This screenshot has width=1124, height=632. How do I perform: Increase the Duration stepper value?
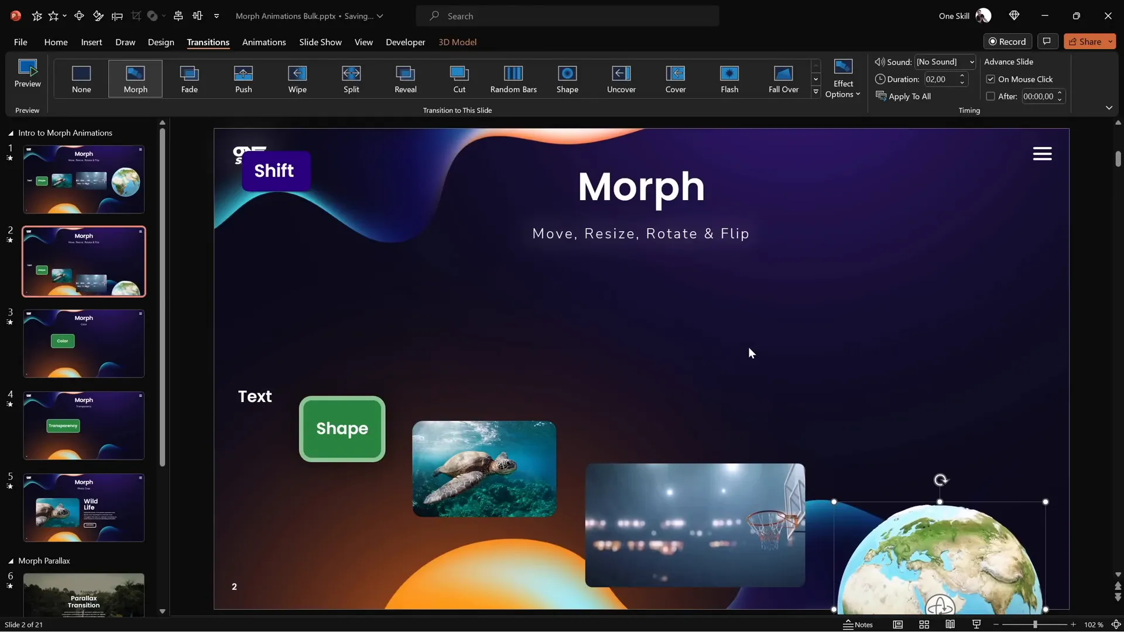pyautogui.click(x=962, y=76)
